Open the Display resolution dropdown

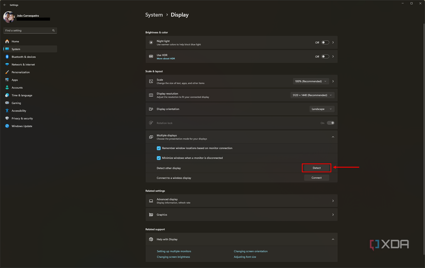coord(312,95)
